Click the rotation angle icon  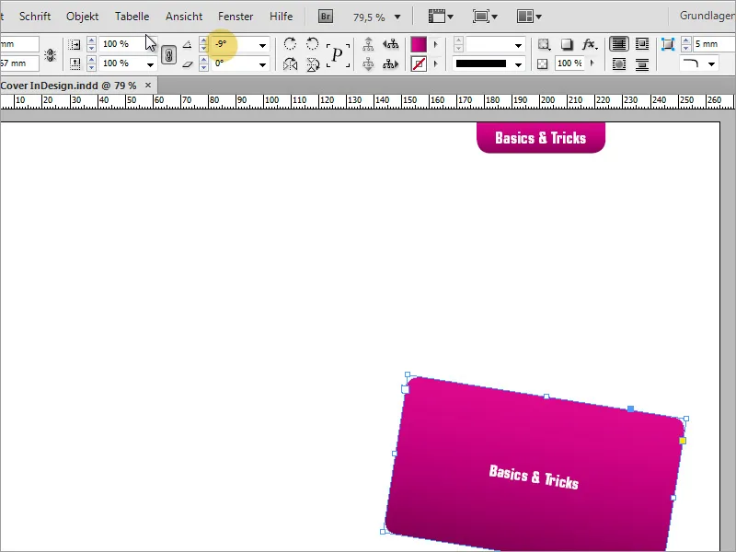click(x=188, y=44)
